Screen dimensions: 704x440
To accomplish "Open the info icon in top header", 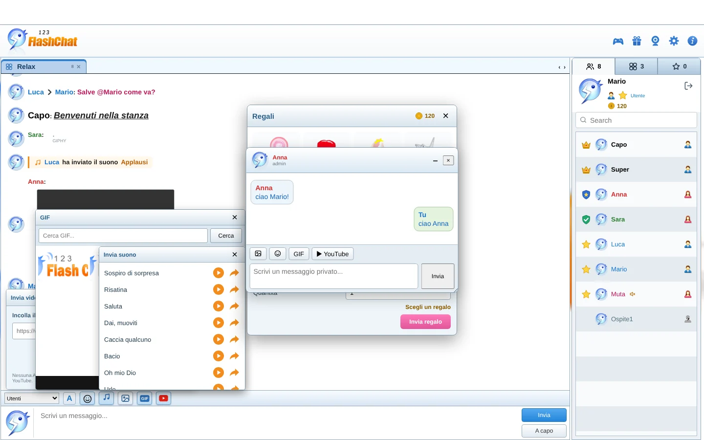I will pos(692,41).
